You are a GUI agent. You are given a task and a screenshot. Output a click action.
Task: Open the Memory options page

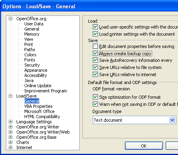click(32, 34)
